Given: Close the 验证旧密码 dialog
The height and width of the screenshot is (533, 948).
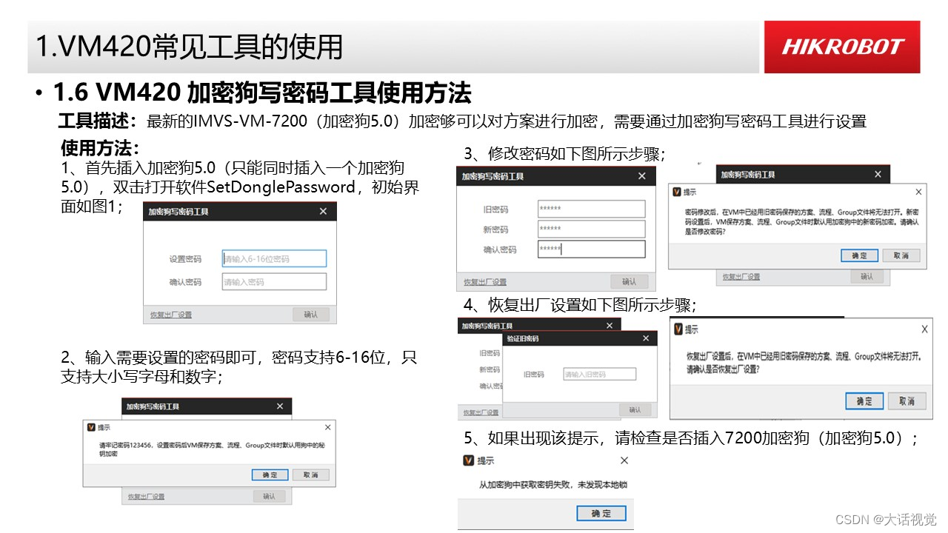Looking at the screenshot, I should click(644, 338).
